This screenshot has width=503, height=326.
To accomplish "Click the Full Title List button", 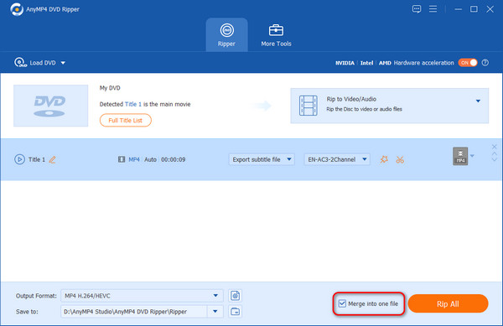I will pos(126,120).
